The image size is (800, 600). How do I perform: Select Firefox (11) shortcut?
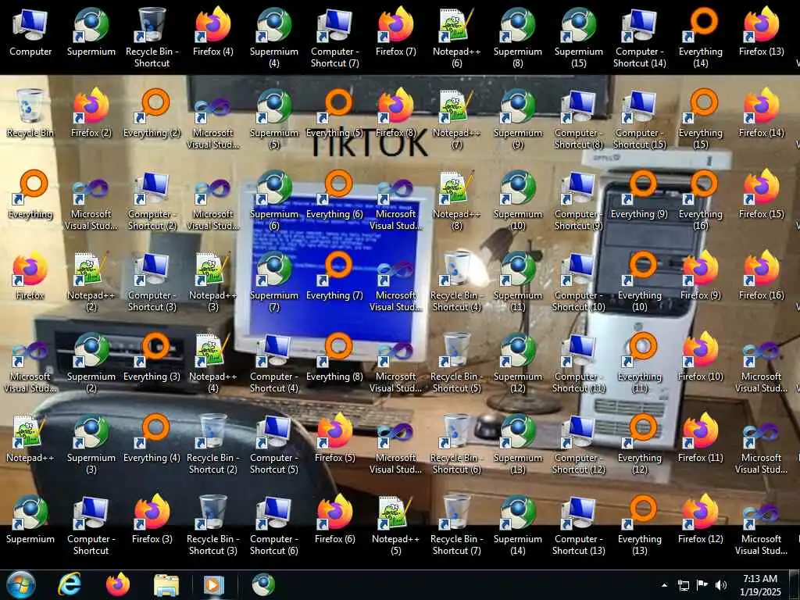pyautogui.click(x=701, y=437)
